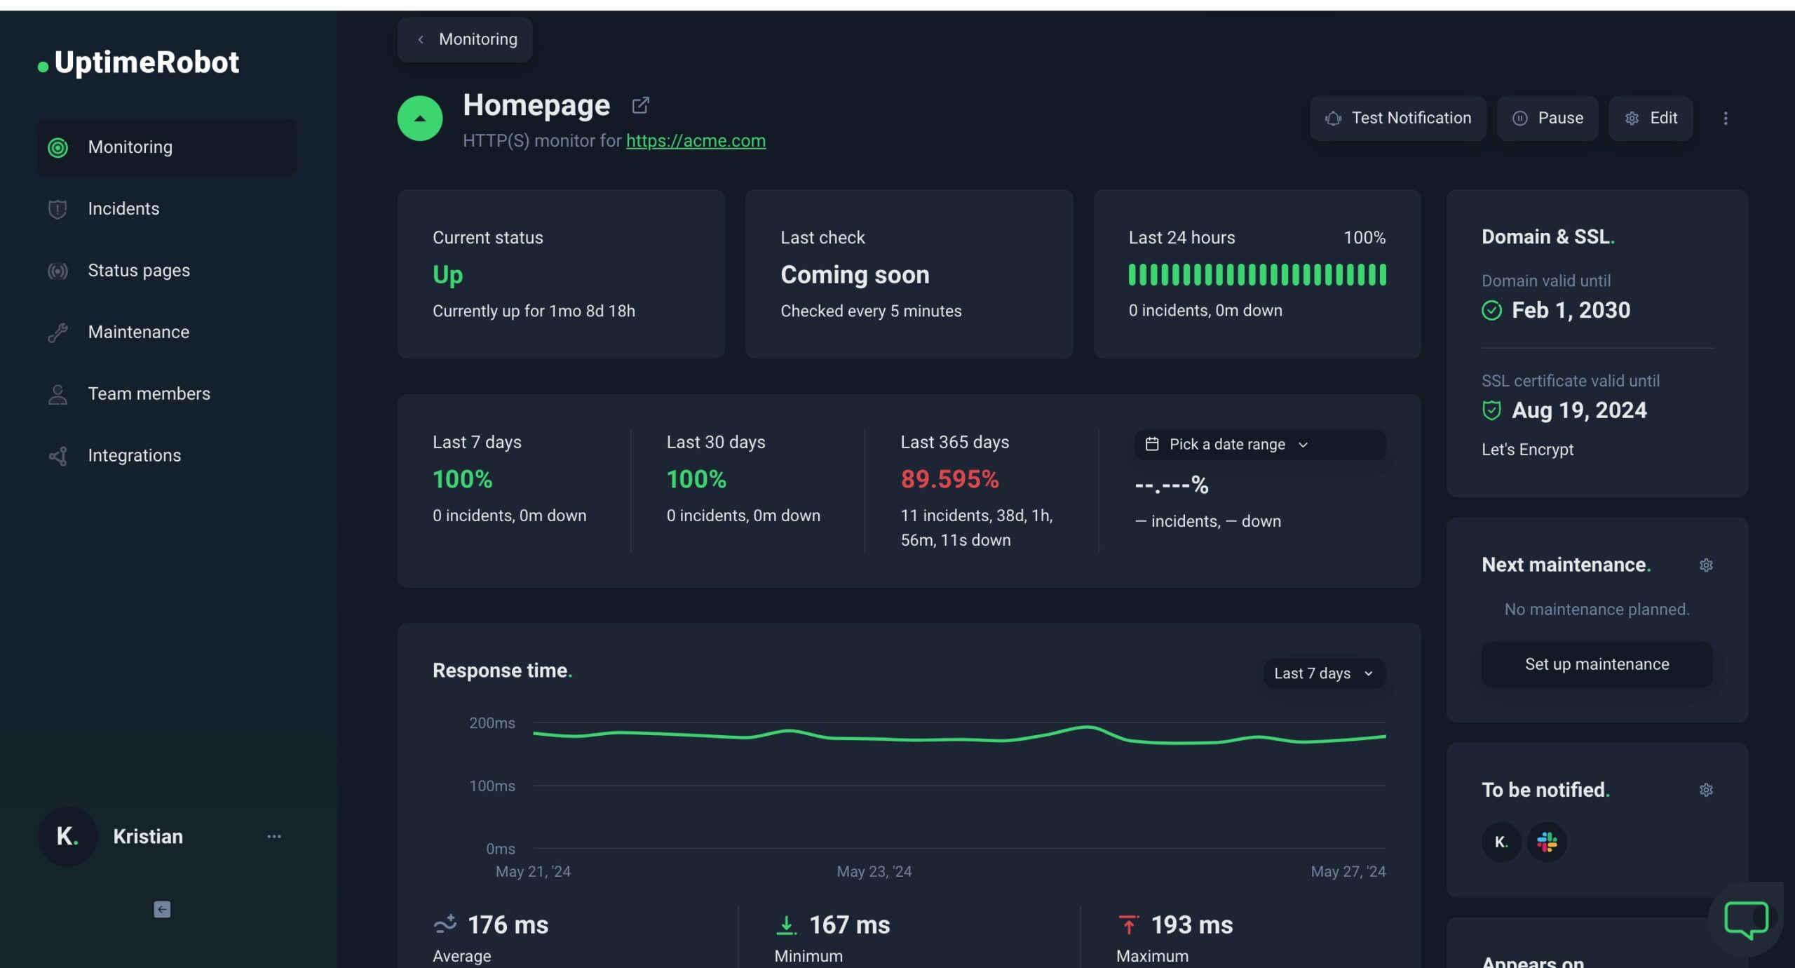Open the Monitoring sidebar section
The image size is (1795, 968).
click(167, 147)
